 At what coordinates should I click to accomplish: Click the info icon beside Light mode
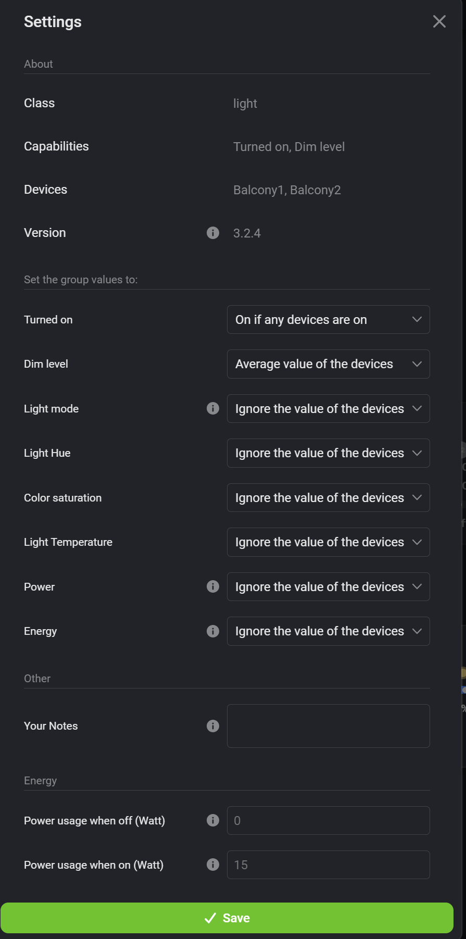[213, 408]
